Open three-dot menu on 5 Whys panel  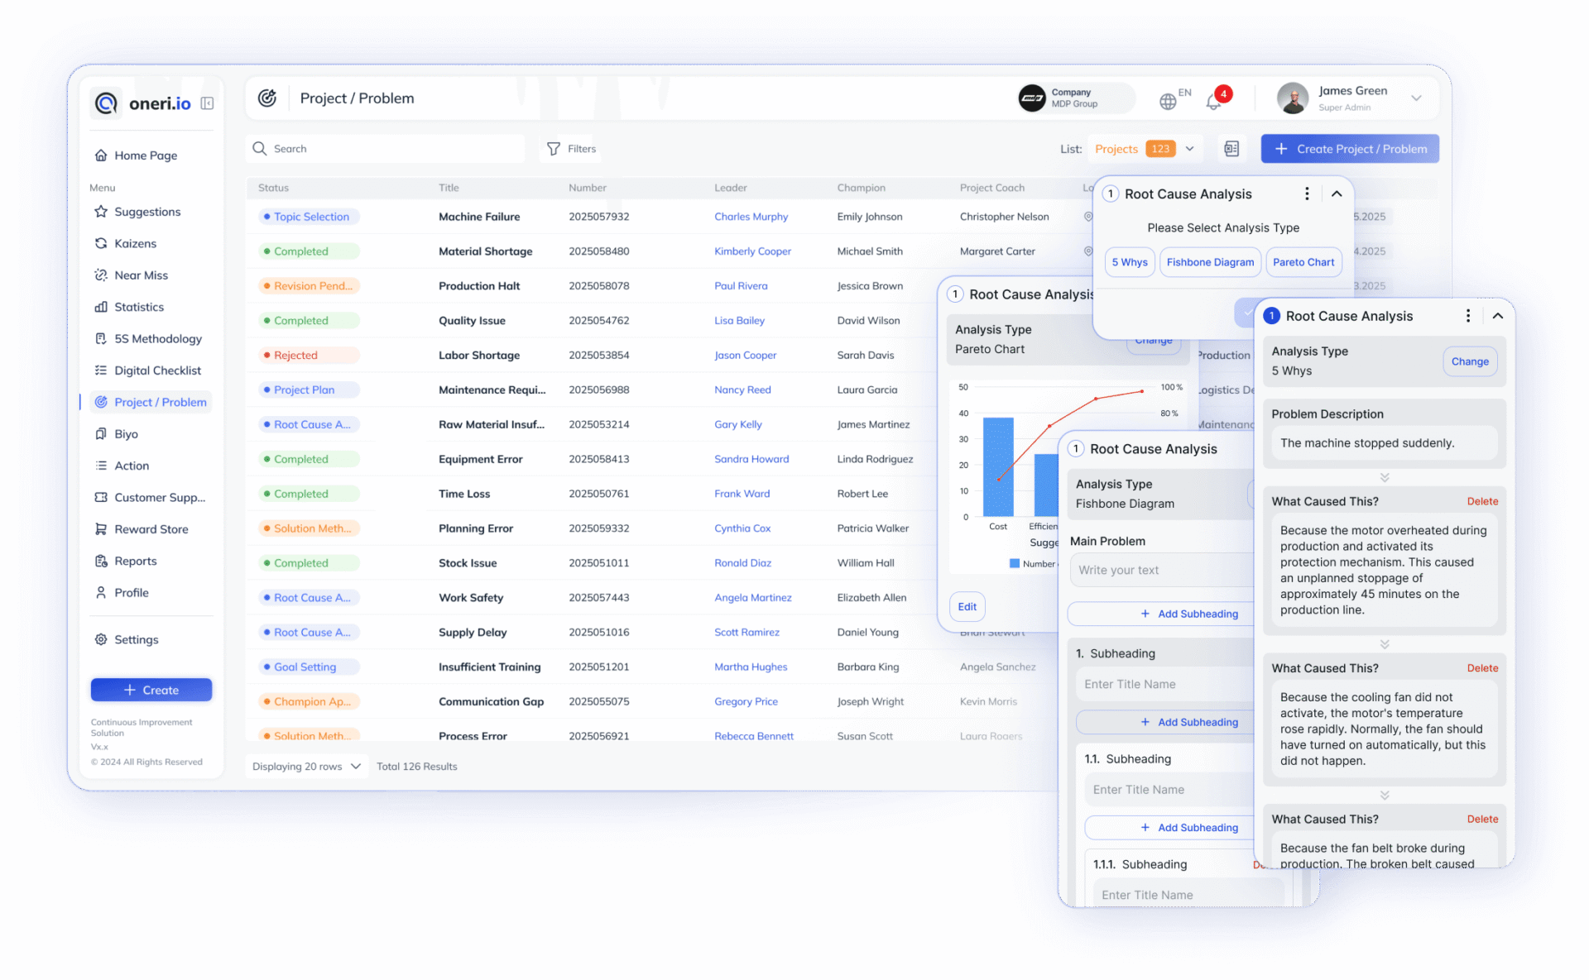point(1468,316)
